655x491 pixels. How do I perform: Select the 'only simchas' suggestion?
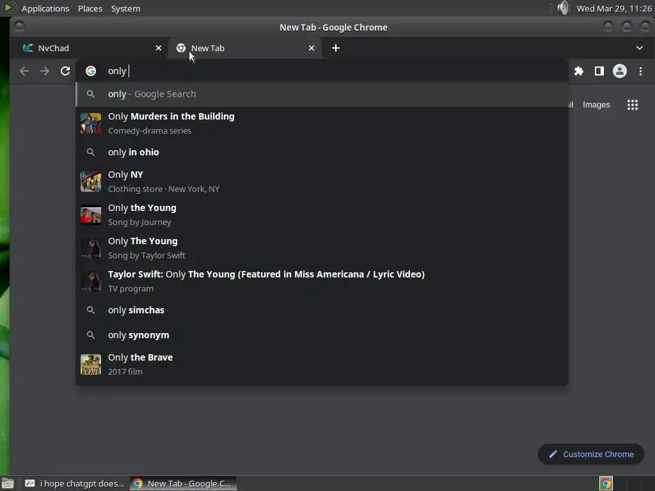point(322,310)
